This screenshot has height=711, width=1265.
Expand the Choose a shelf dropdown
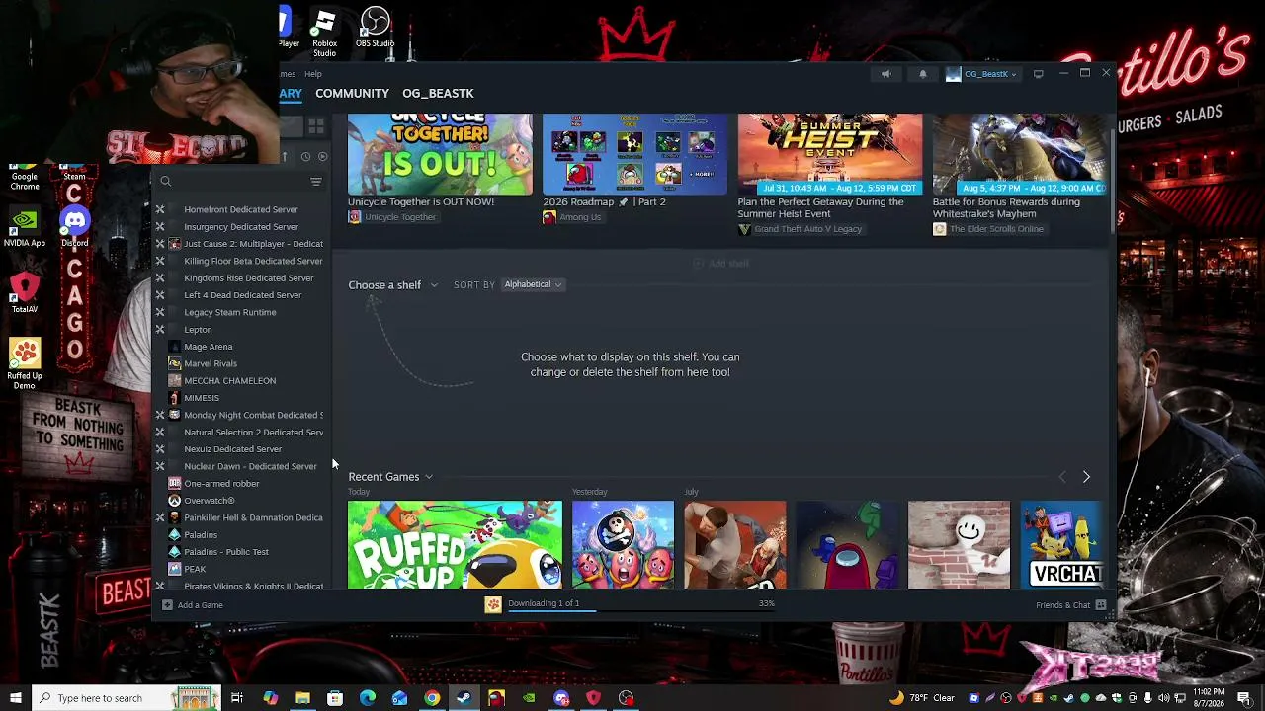tap(392, 285)
